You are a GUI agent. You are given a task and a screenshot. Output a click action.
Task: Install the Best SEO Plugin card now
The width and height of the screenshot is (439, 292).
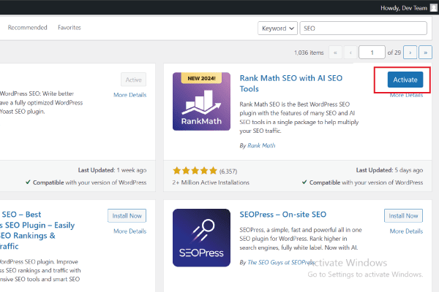coord(127,216)
